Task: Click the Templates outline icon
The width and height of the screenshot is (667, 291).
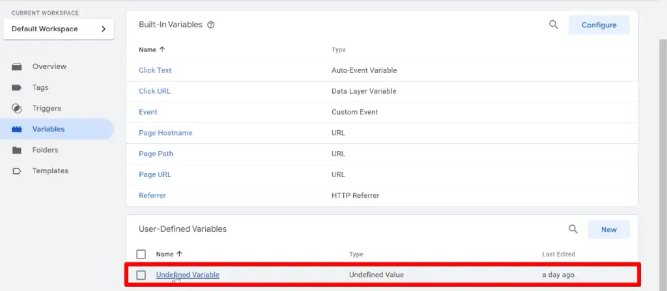Action: [16, 171]
